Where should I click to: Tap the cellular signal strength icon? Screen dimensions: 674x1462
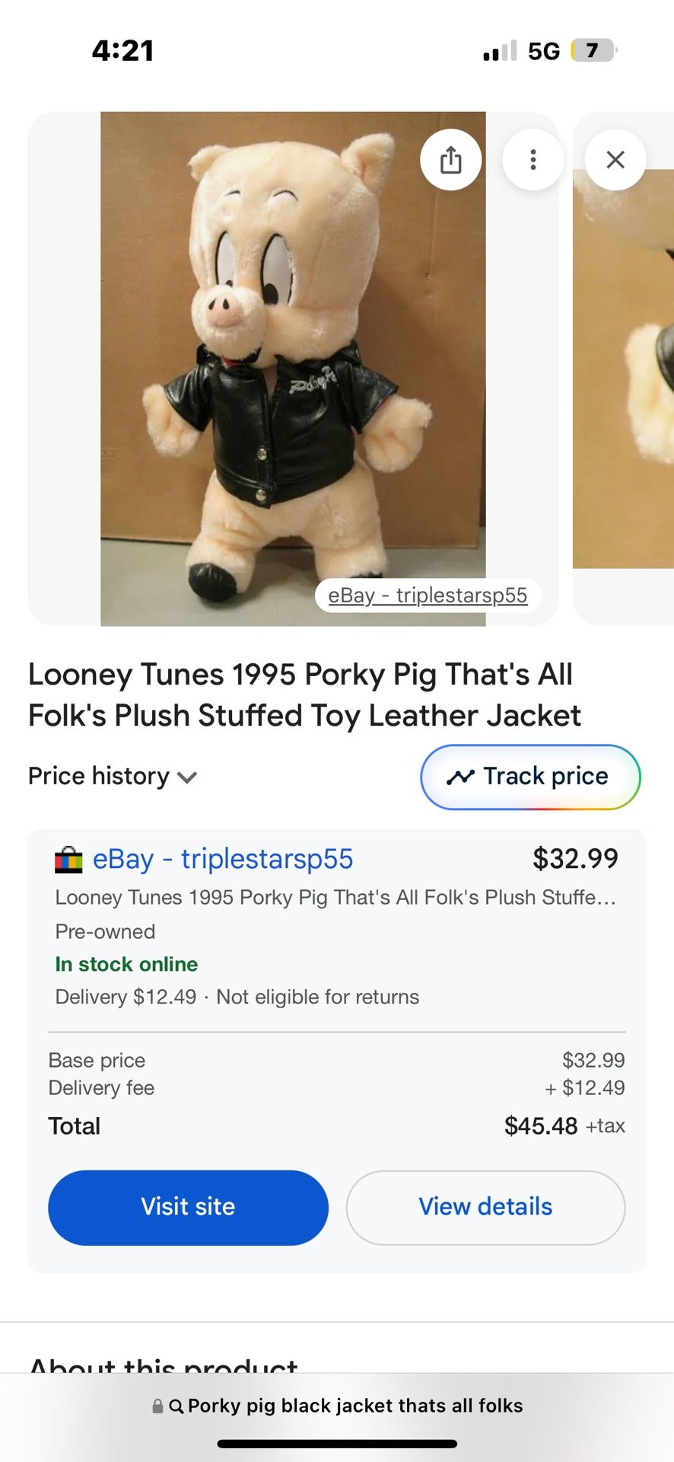point(498,50)
